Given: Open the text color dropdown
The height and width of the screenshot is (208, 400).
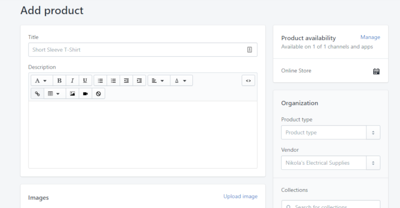Looking at the screenshot, I should (x=182, y=80).
